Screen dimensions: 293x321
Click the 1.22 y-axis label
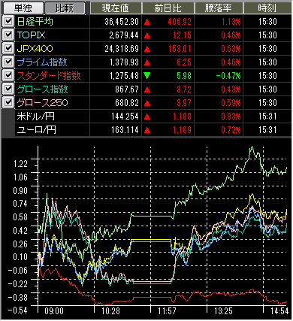pos(20,164)
